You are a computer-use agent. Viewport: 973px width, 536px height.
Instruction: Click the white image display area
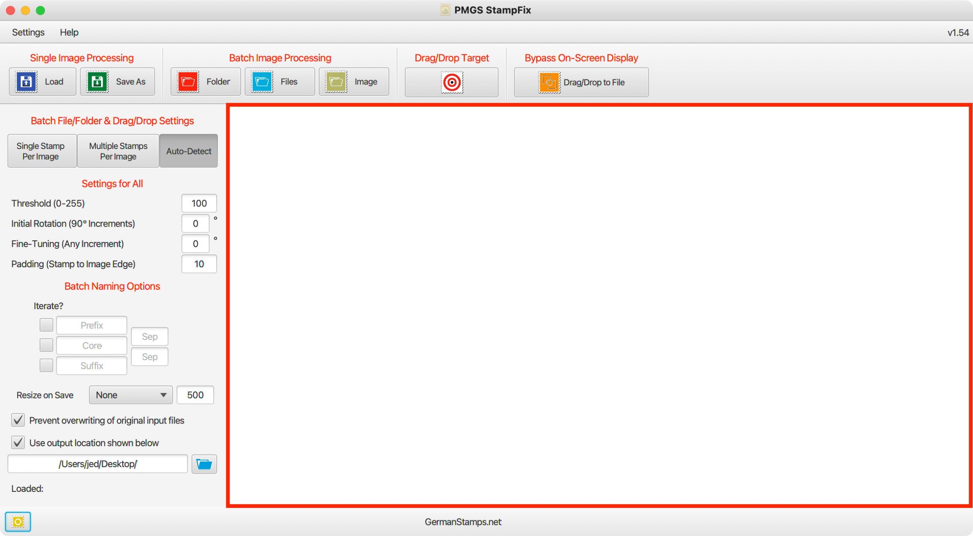coord(599,306)
